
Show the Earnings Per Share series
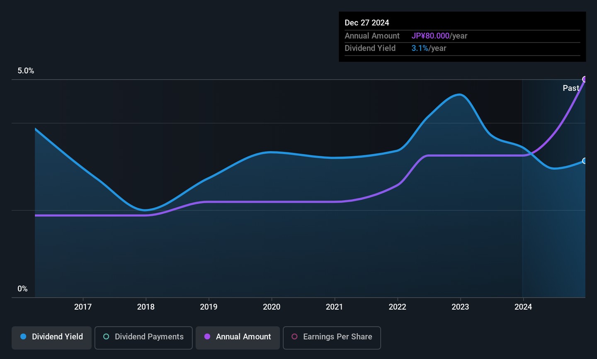click(x=332, y=337)
